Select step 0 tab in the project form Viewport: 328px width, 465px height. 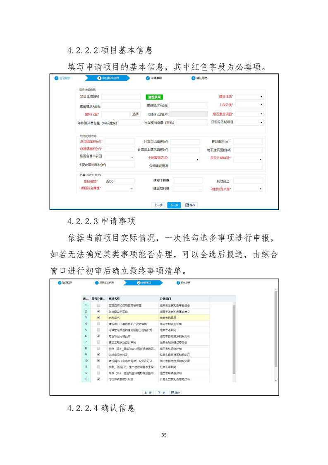tap(62, 78)
